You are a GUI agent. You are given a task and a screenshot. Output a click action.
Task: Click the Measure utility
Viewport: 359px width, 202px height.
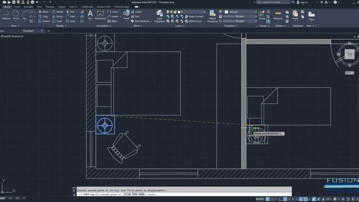278,15
